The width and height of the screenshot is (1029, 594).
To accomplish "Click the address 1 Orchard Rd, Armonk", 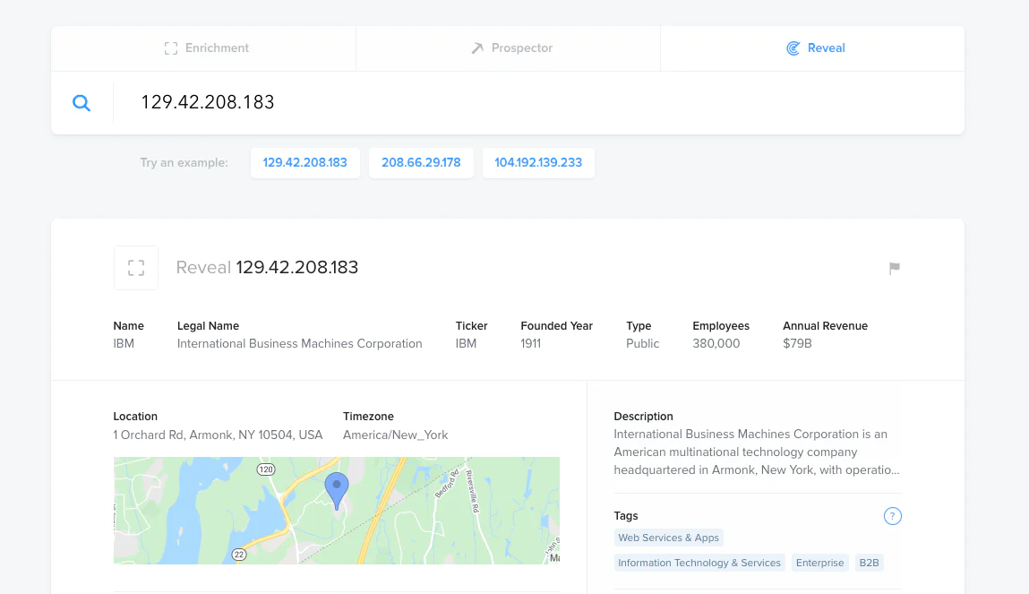I will (x=218, y=435).
